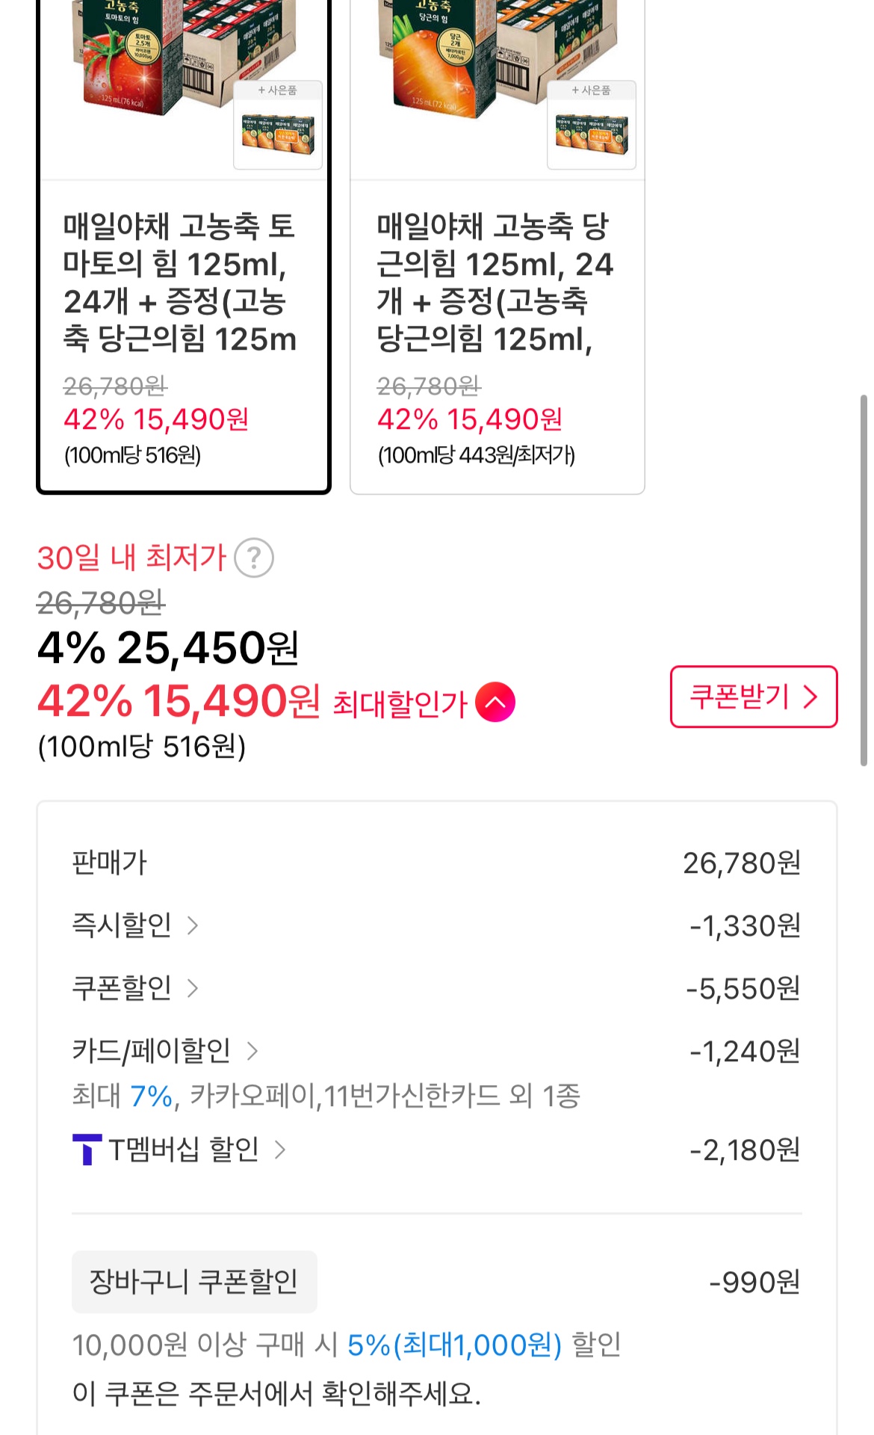
Task: Click the 장바구니 쿠폰할인 label
Action: (x=194, y=1282)
